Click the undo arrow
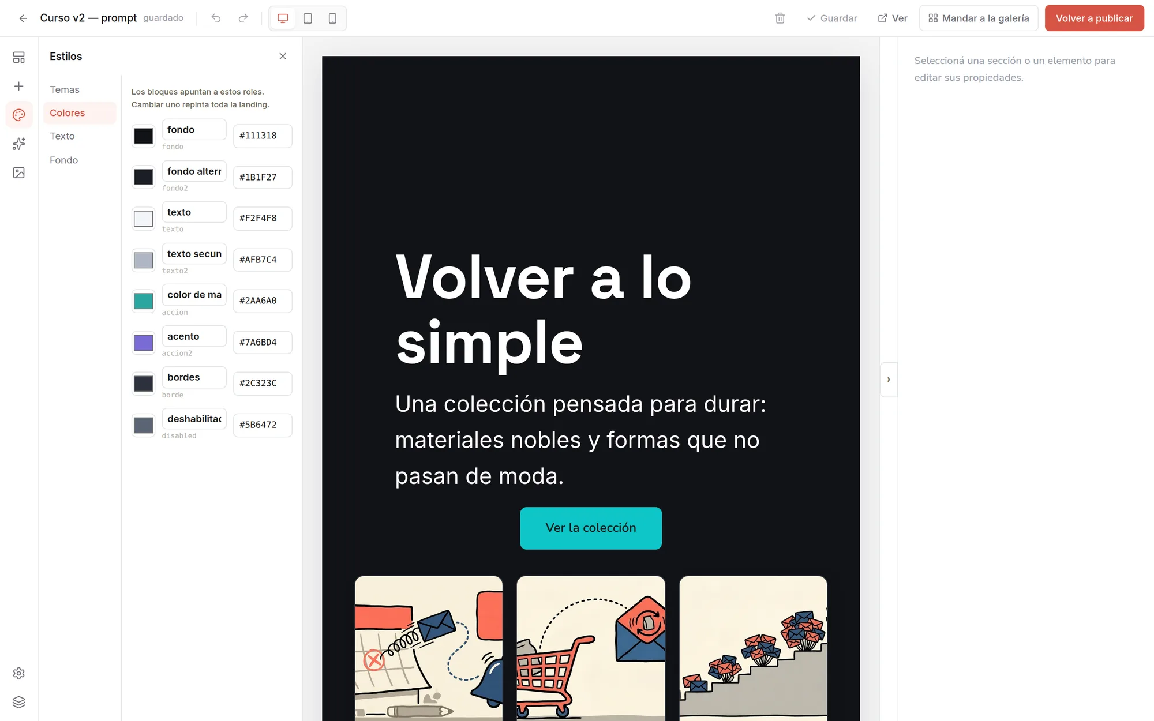This screenshot has height=721, width=1154. [216, 18]
